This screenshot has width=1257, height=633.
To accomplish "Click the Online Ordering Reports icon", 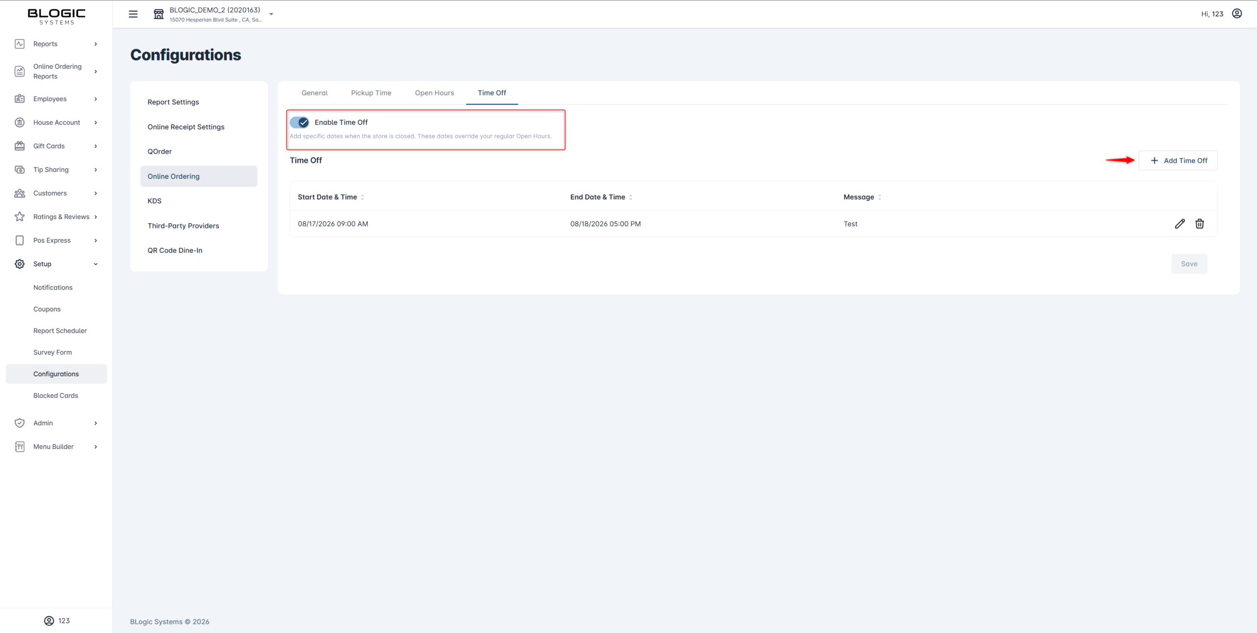I will (20, 71).
